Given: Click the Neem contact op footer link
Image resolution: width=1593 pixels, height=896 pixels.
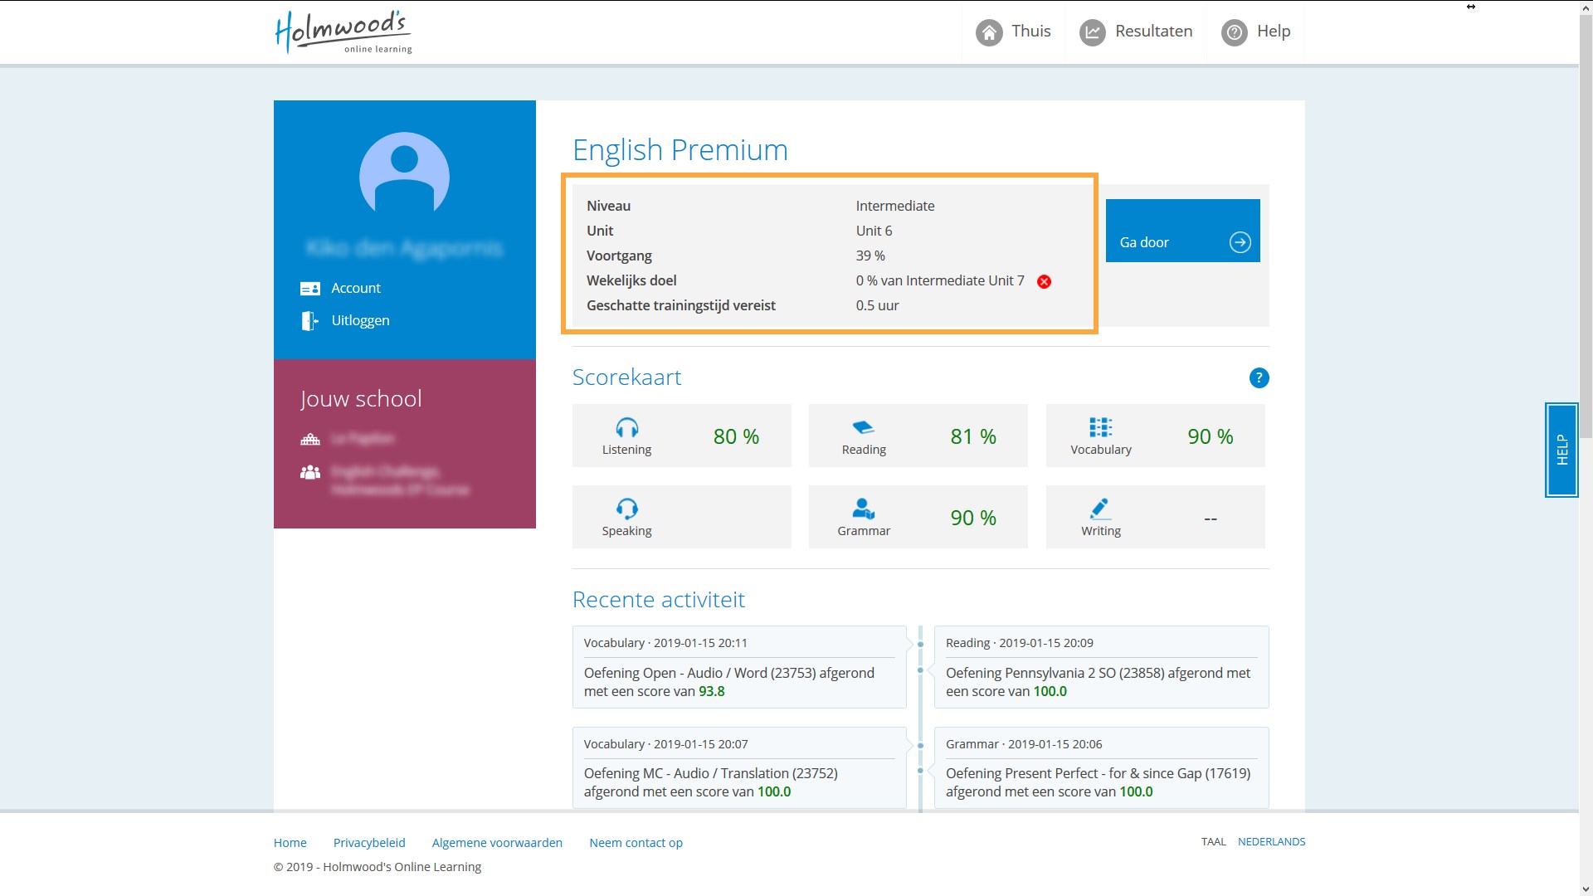Looking at the screenshot, I should pos(636,843).
